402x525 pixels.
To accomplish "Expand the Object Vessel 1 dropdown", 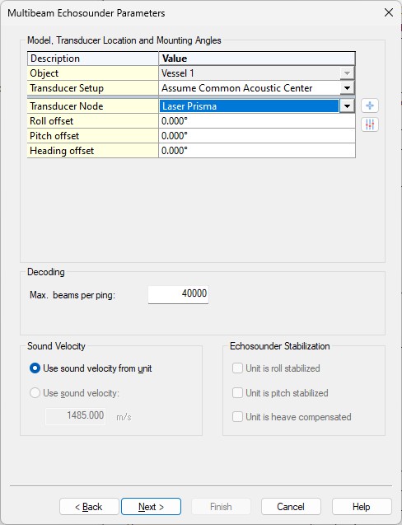I will click(347, 73).
